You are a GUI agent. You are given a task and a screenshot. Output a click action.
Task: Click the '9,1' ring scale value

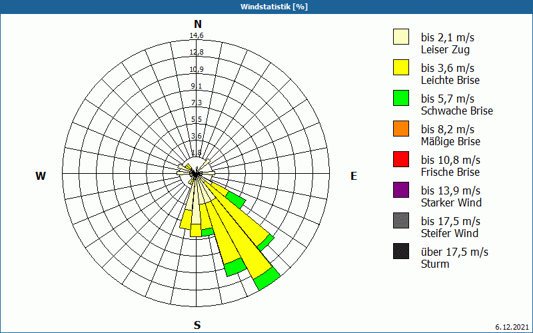197,86
